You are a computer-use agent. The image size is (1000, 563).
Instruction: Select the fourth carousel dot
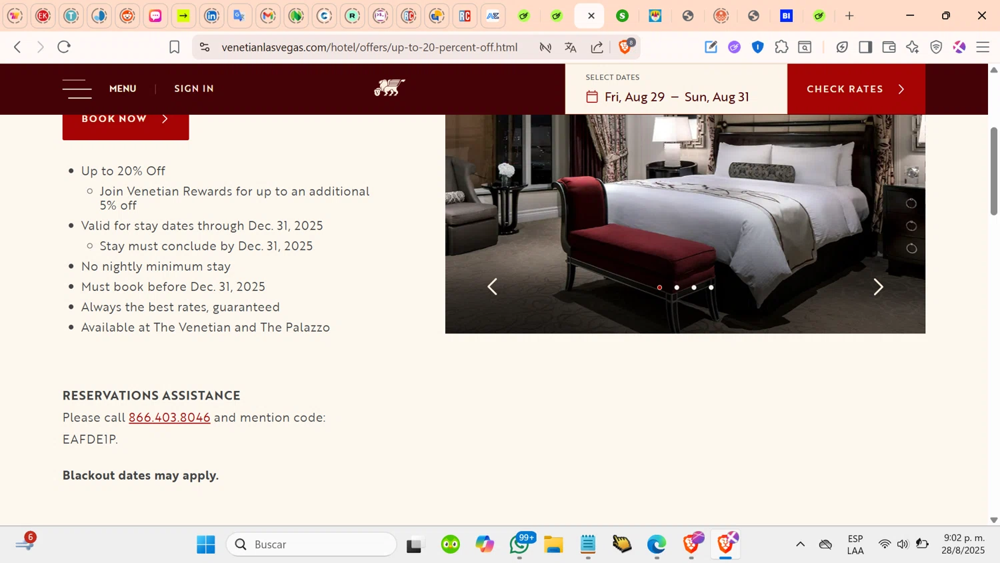coord(711,288)
